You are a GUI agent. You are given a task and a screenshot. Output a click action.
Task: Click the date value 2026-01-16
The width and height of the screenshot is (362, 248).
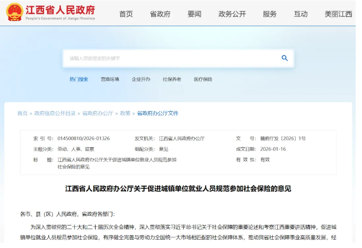273,149
